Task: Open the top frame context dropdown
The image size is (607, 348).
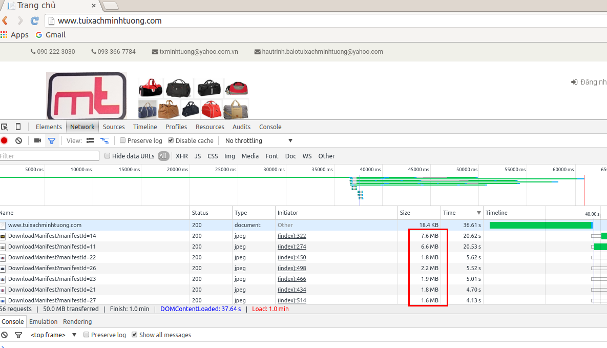Action: pyautogui.click(x=53, y=335)
